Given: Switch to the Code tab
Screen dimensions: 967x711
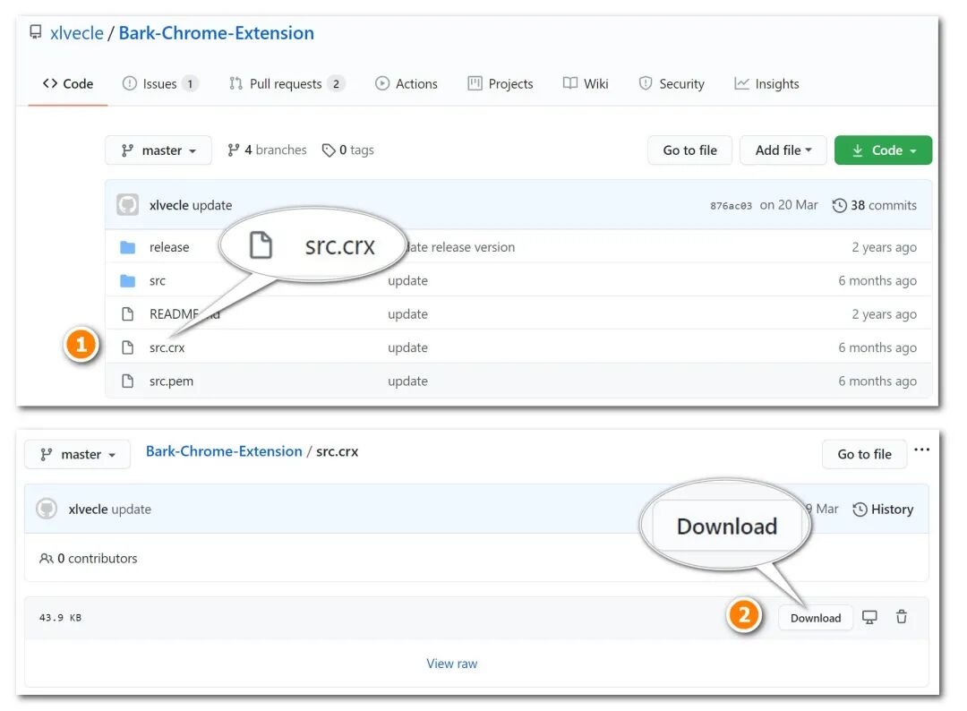Looking at the screenshot, I should [68, 83].
